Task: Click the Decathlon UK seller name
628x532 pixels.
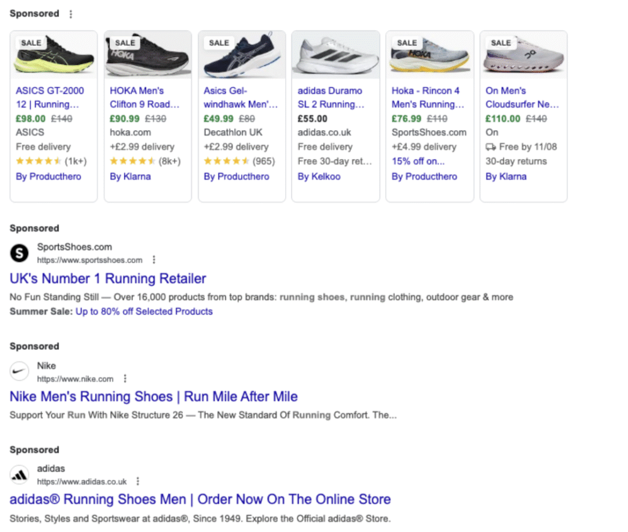Action: pyautogui.click(x=233, y=133)
